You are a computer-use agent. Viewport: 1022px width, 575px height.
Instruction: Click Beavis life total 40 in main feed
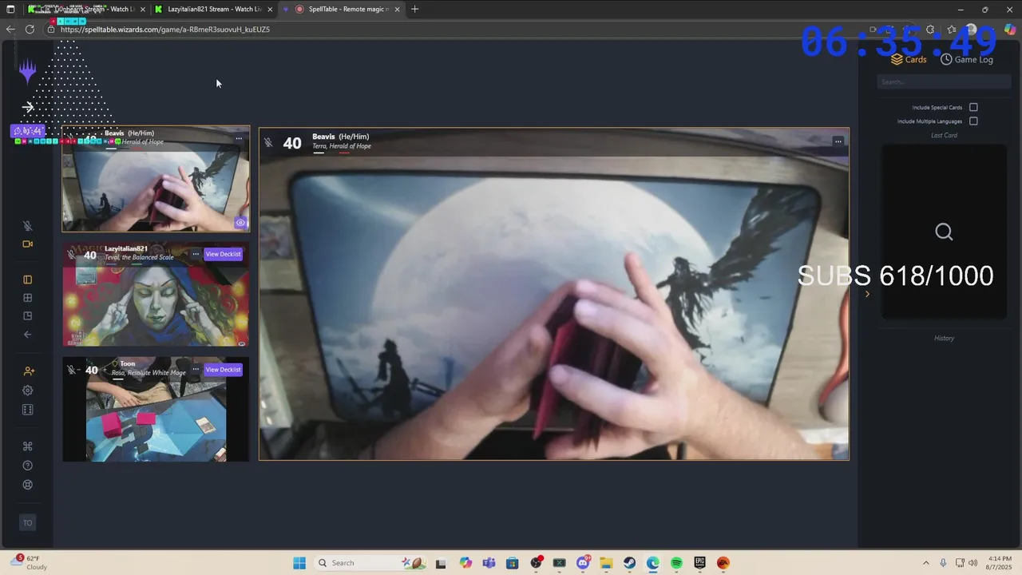(x=292, y=143)
